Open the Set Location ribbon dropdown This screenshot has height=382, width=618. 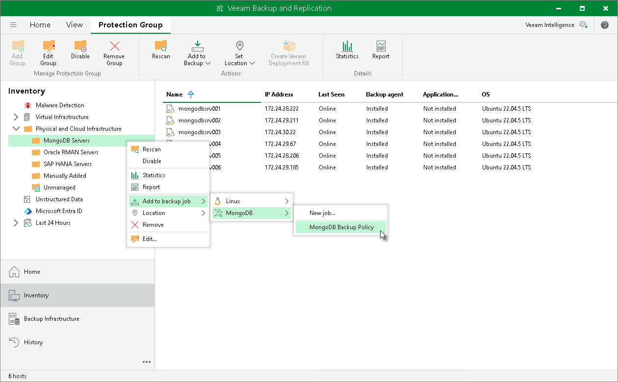click(x=239, y=53)
